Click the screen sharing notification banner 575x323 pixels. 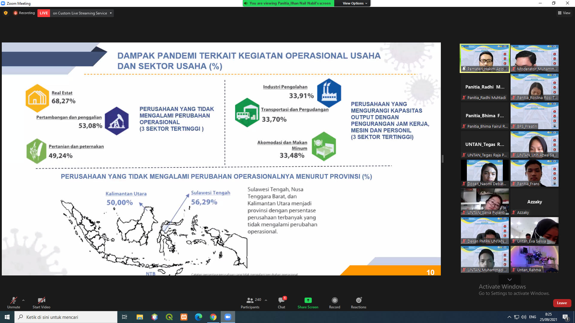tap(287, 3)
